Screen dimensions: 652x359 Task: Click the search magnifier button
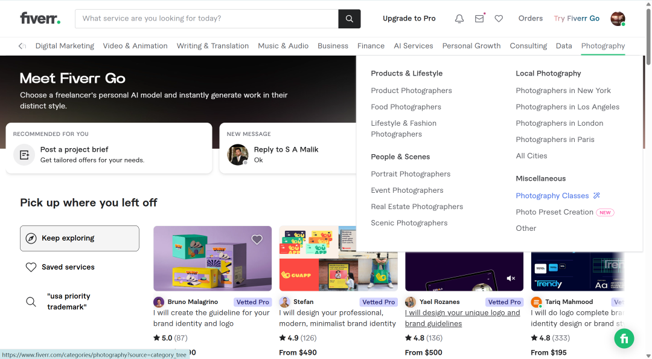point(350,19)
